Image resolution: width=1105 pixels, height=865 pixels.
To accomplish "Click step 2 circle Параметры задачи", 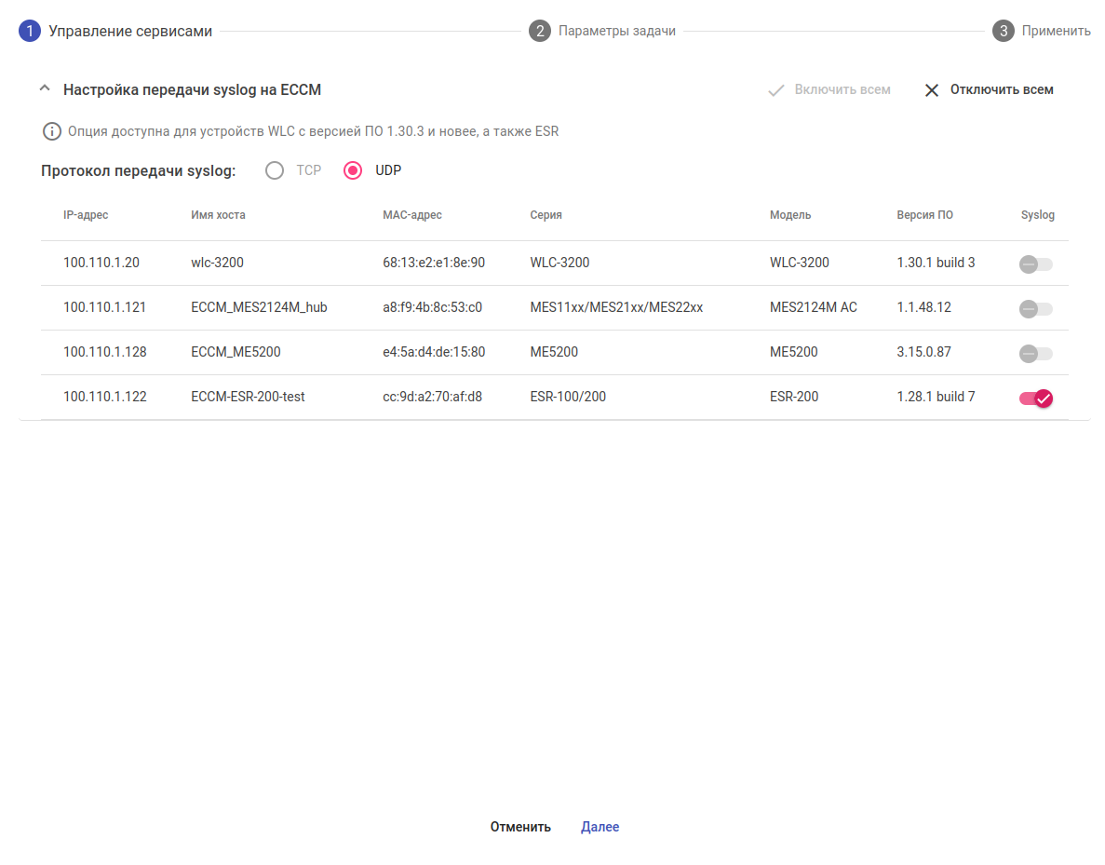I will coord(540,31).
